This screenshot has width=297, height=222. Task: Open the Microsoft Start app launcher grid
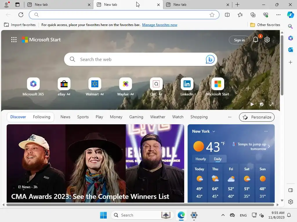click(x=14, y=40)
